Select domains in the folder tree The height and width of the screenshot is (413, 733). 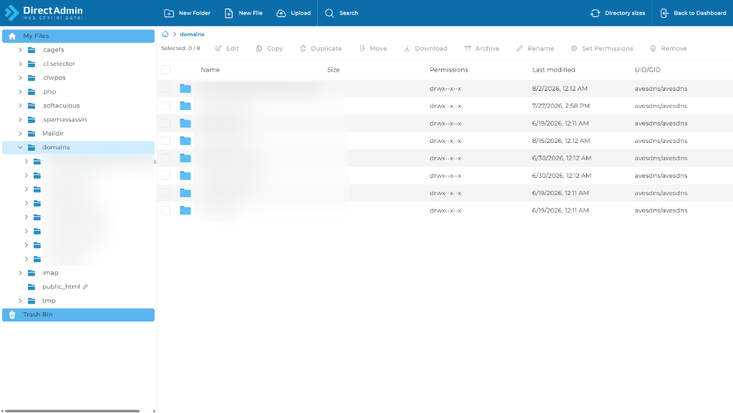point(56,147)
